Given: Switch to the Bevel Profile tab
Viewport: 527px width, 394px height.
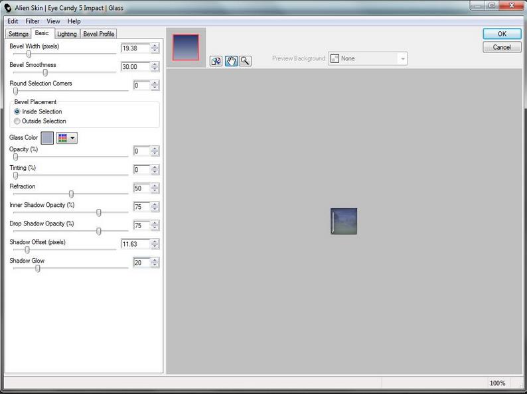Looking at the screenshot, I should coord(99,34).
